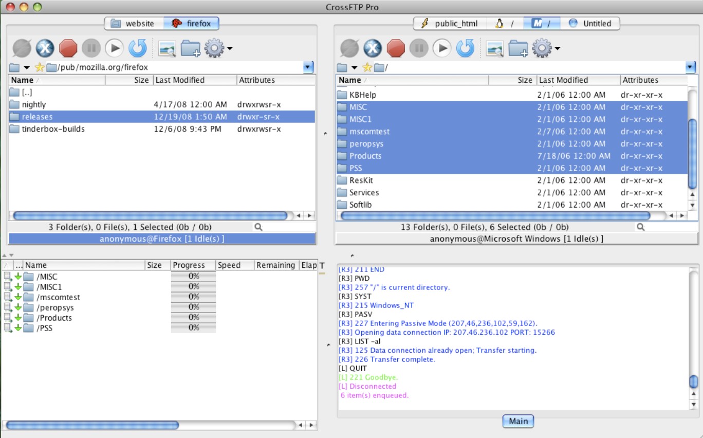Activate the search magnifier under the right file list
This screenshot has height=438, width=703.
tap(641, 227)
